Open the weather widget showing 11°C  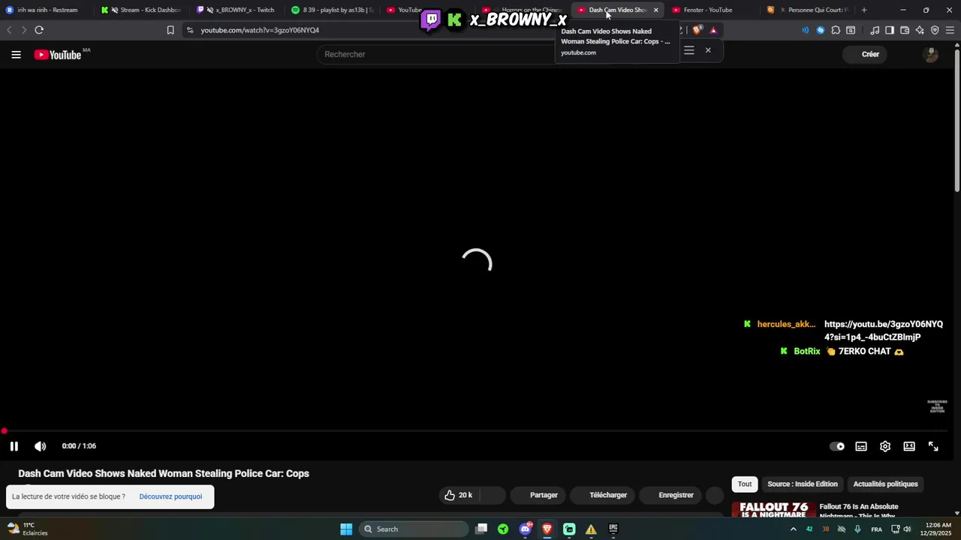(28, 529)
